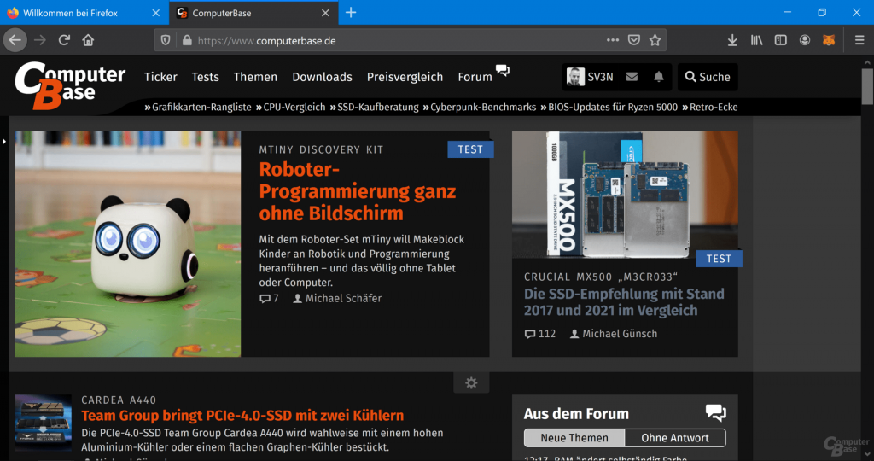
Task: Open the Firefox home page icon
Action: (88, 40)
